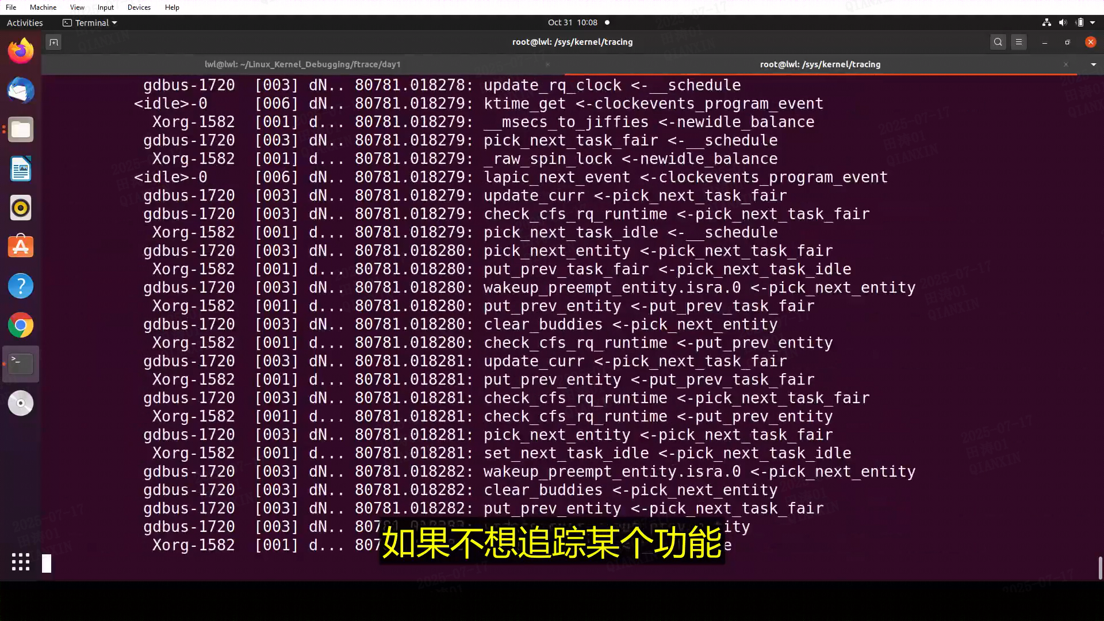Switch to ftrace/day1 terminal tab

[302, 64]
